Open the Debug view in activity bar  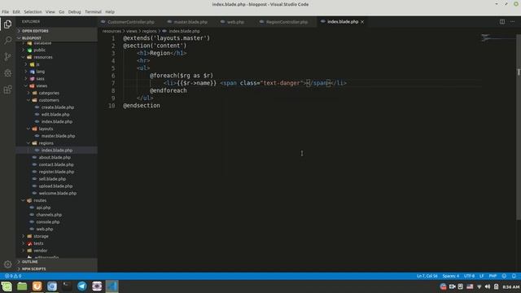pos(7,72)
